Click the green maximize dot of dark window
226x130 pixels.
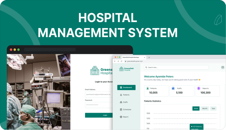click(x=19, y=50)
